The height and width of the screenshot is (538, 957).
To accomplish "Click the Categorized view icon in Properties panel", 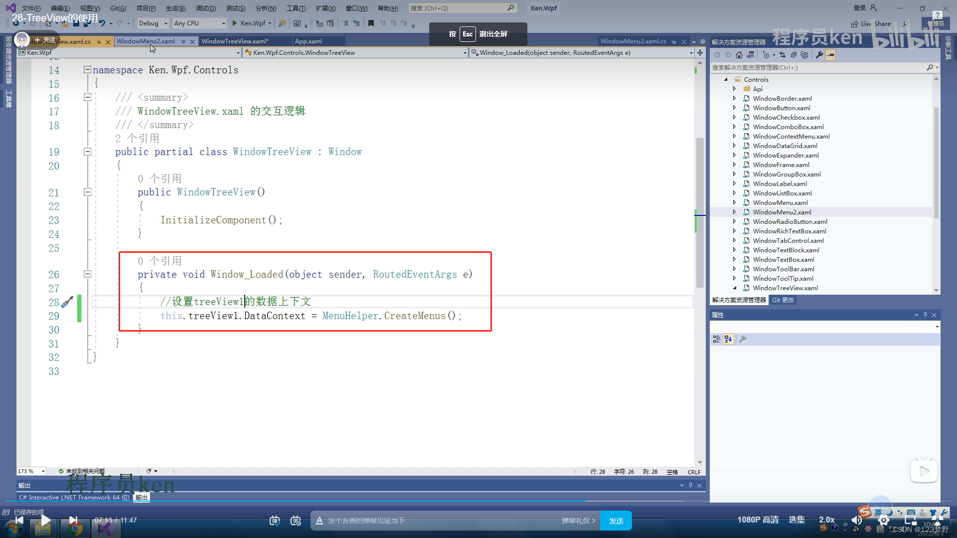I will (x=717, y=339).
